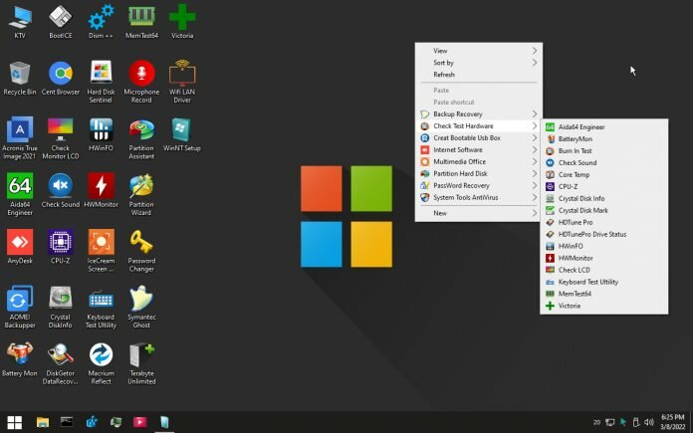
Task: Select the Partition Assistant desktop icon
Action: tap(141, 138)
